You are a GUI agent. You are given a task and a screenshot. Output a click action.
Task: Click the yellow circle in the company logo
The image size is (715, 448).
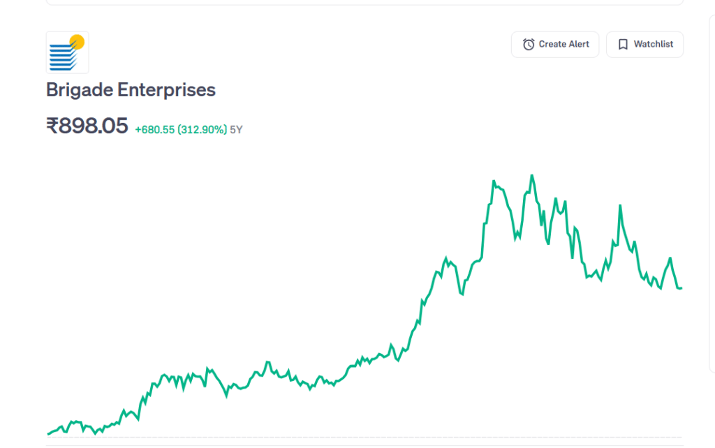(x=78, y=42)
